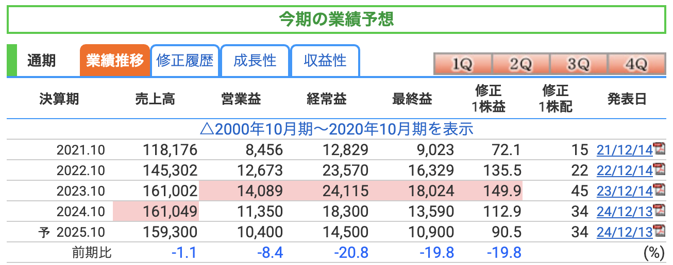Click the 決算期 column header
This screenshot has height=265, width=673.
tap(59, 99)
